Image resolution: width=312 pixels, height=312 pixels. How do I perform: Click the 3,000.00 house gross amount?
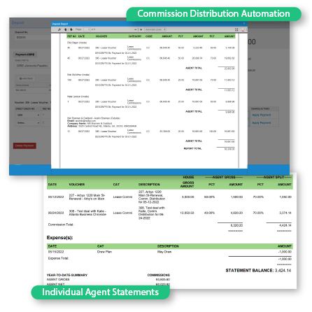click(188, 197)
